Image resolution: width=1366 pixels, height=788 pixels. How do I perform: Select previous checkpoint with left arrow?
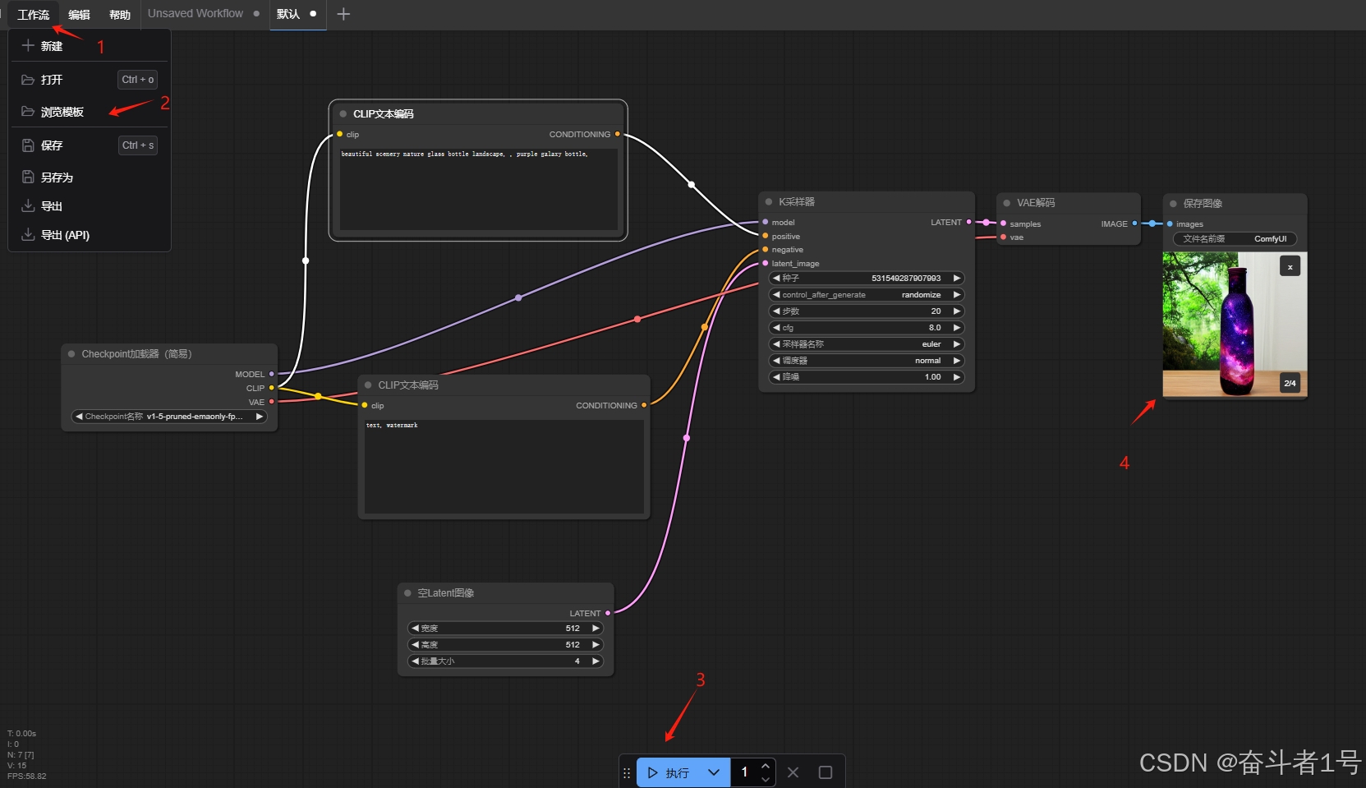79,417
